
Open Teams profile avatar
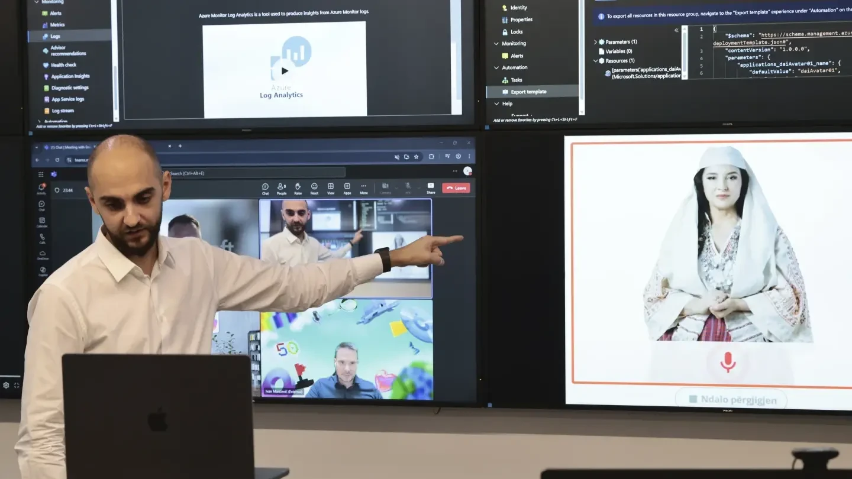(467, 171)
